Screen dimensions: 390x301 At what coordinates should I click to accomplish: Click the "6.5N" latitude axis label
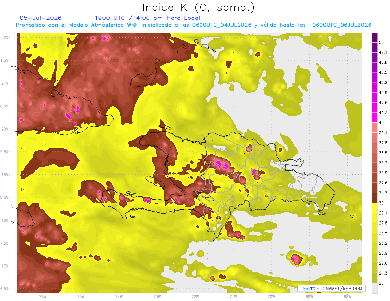pos(4,289)
